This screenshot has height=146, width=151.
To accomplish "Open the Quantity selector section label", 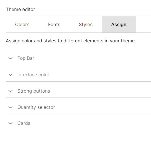I will pyautogui.click(x=36, y=107).
